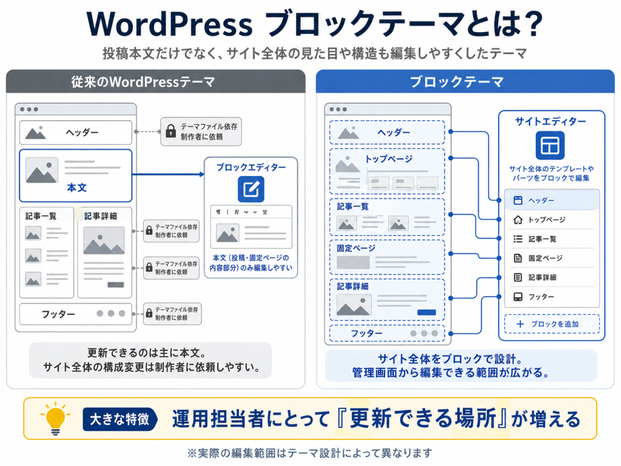
Task: Click the large image placeholder under the traditional 記事詳細
Action: point(104,240)
